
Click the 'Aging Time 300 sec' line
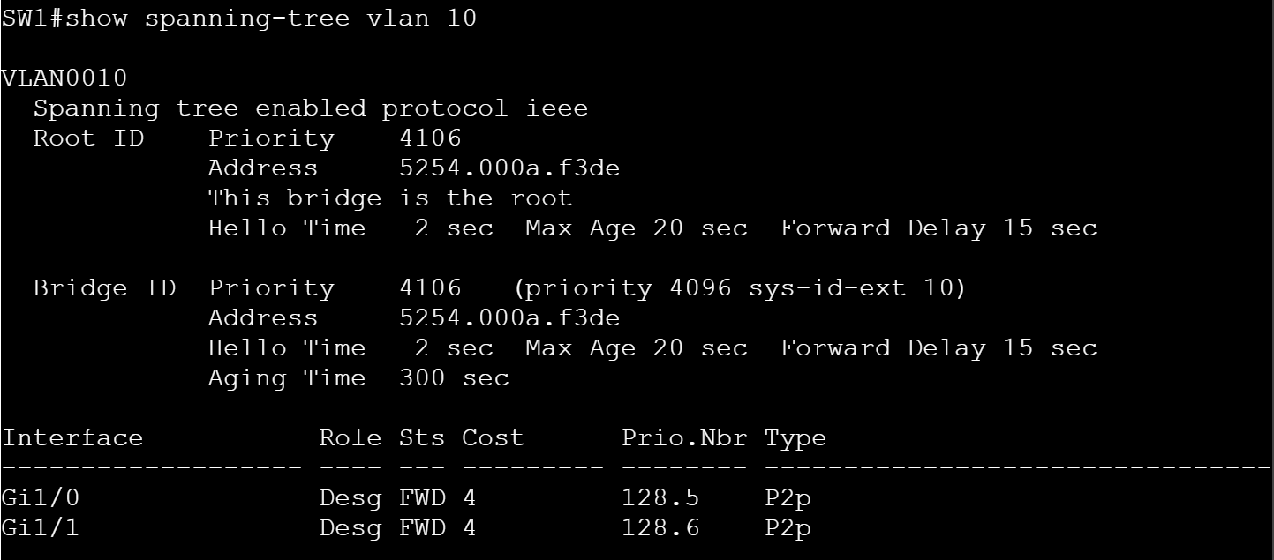[358, 378]
